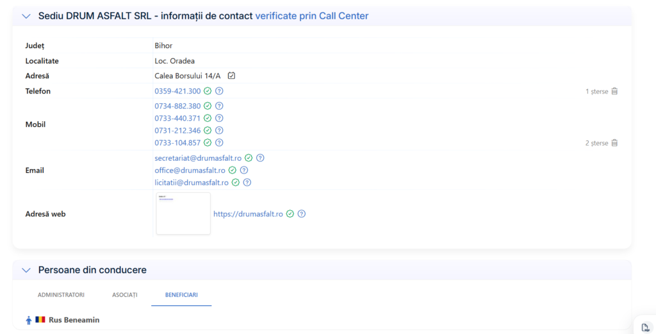Screen dimensions: 656x334
Task: Click the person icon beside Rus Beneamin
Action: pos(28,320)
